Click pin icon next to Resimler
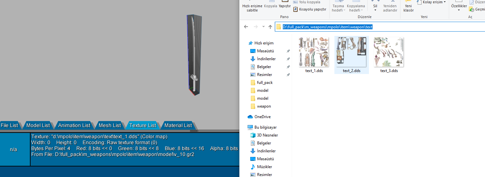This screenshot has height=177, width=485. [x=288, y=75]
